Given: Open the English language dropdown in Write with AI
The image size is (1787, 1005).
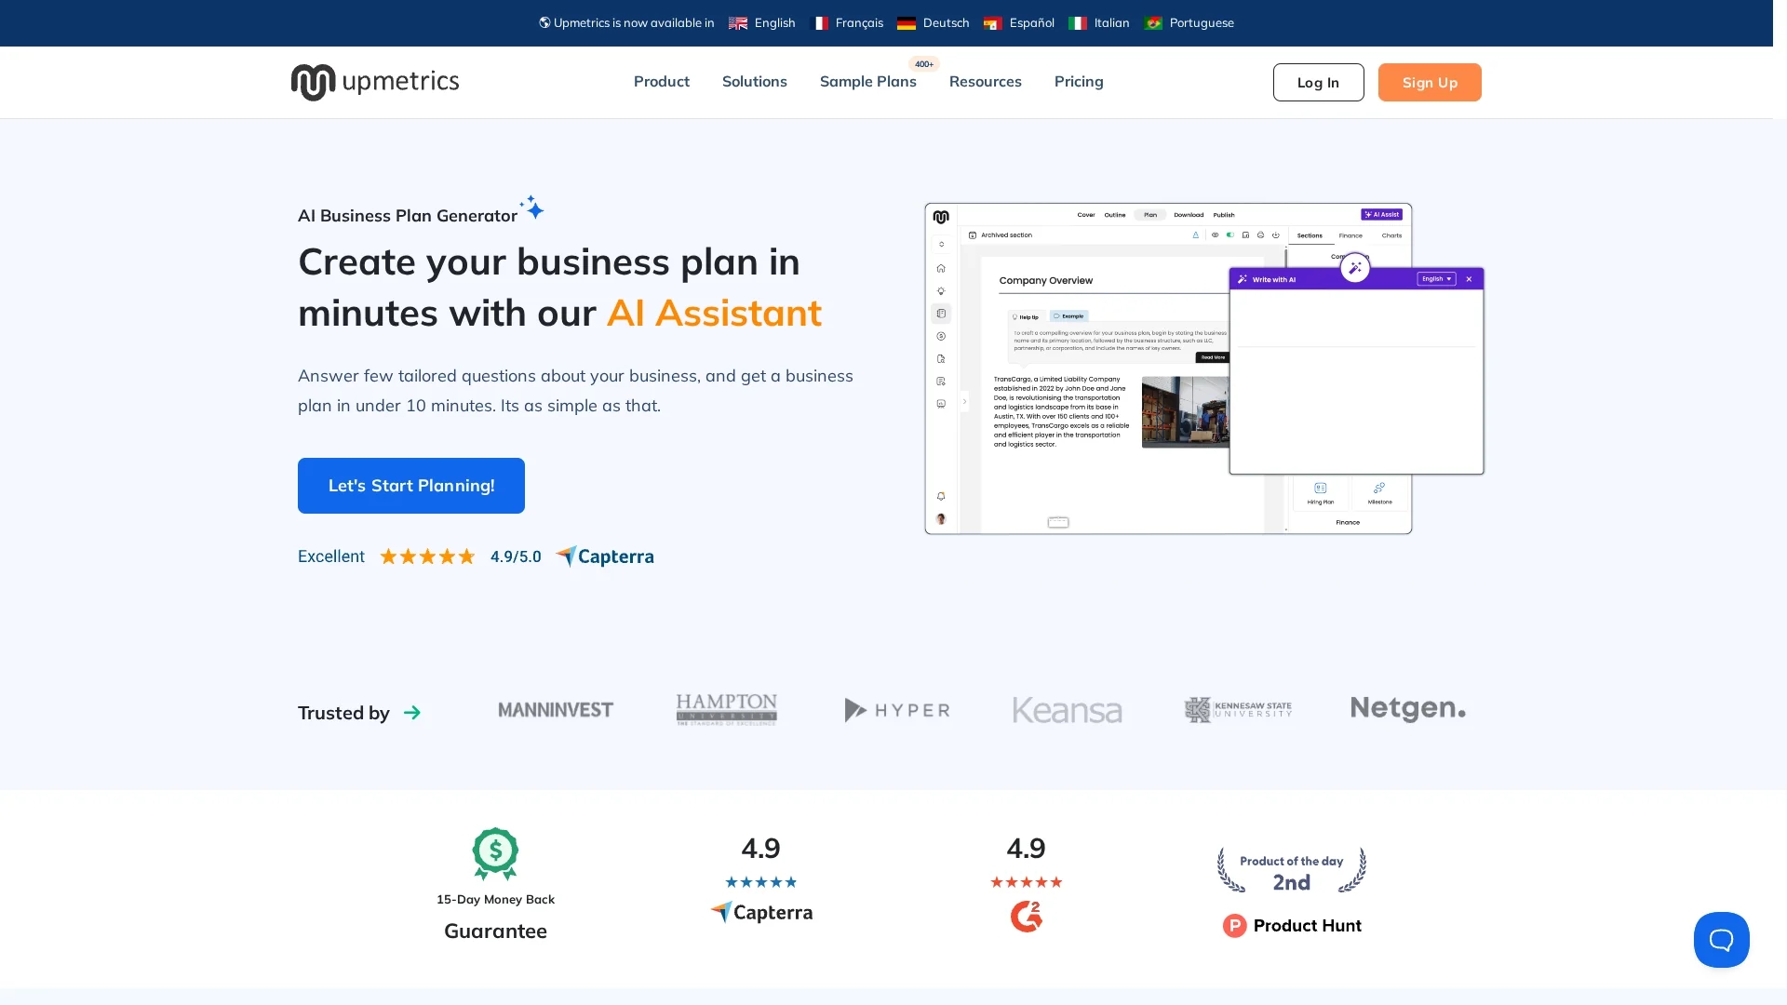Looking at the screenshot, I should point(1436,279).
